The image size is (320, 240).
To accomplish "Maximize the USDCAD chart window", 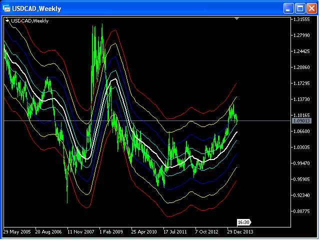I will [x=300, y=8].
